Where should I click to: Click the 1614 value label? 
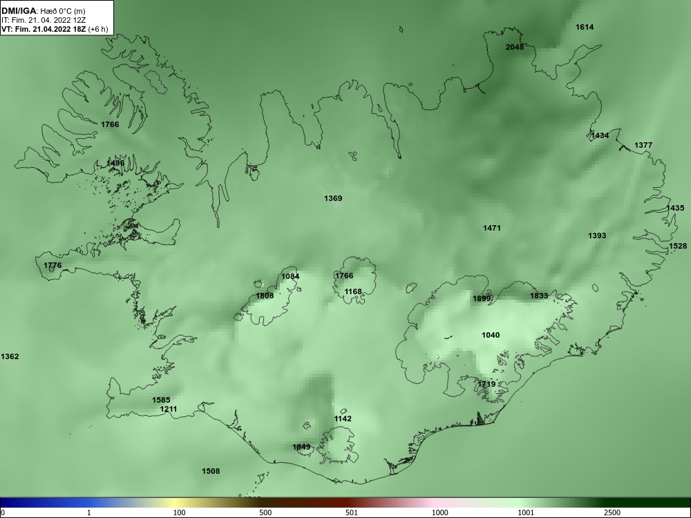[585, 28]
